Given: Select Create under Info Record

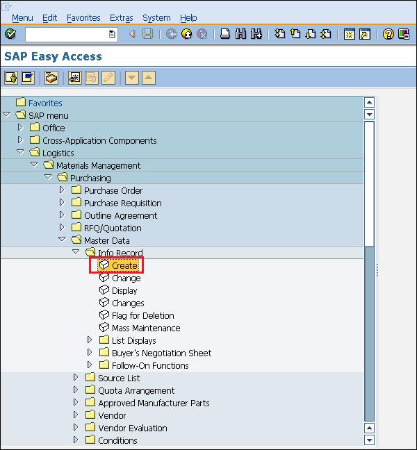Looking at the screenshot, I should 124,265.
